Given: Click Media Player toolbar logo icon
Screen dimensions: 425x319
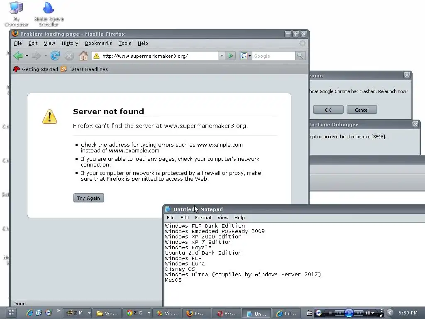Looking at the screenshot, I should tap(319, 313).
